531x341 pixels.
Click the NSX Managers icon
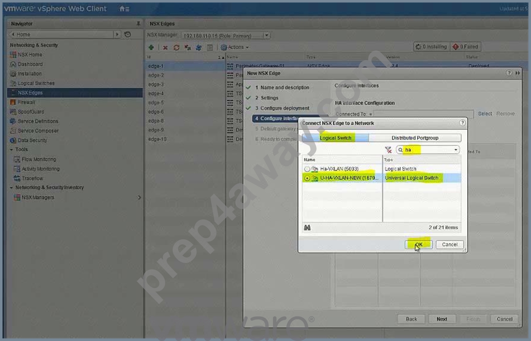click(x=17, y=197)
